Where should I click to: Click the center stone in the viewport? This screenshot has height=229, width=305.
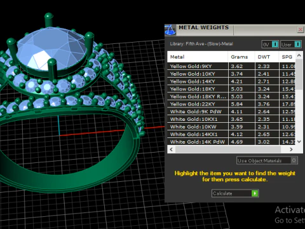pyautogui.click(x=52, y=49)
